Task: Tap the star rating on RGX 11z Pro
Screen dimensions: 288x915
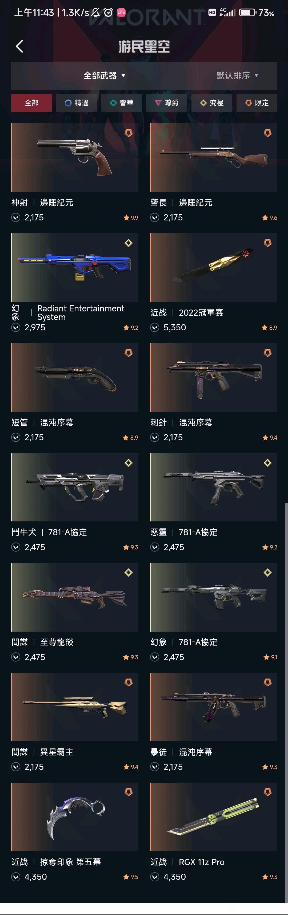Action: pyautogui.click(x=270, y=877)
